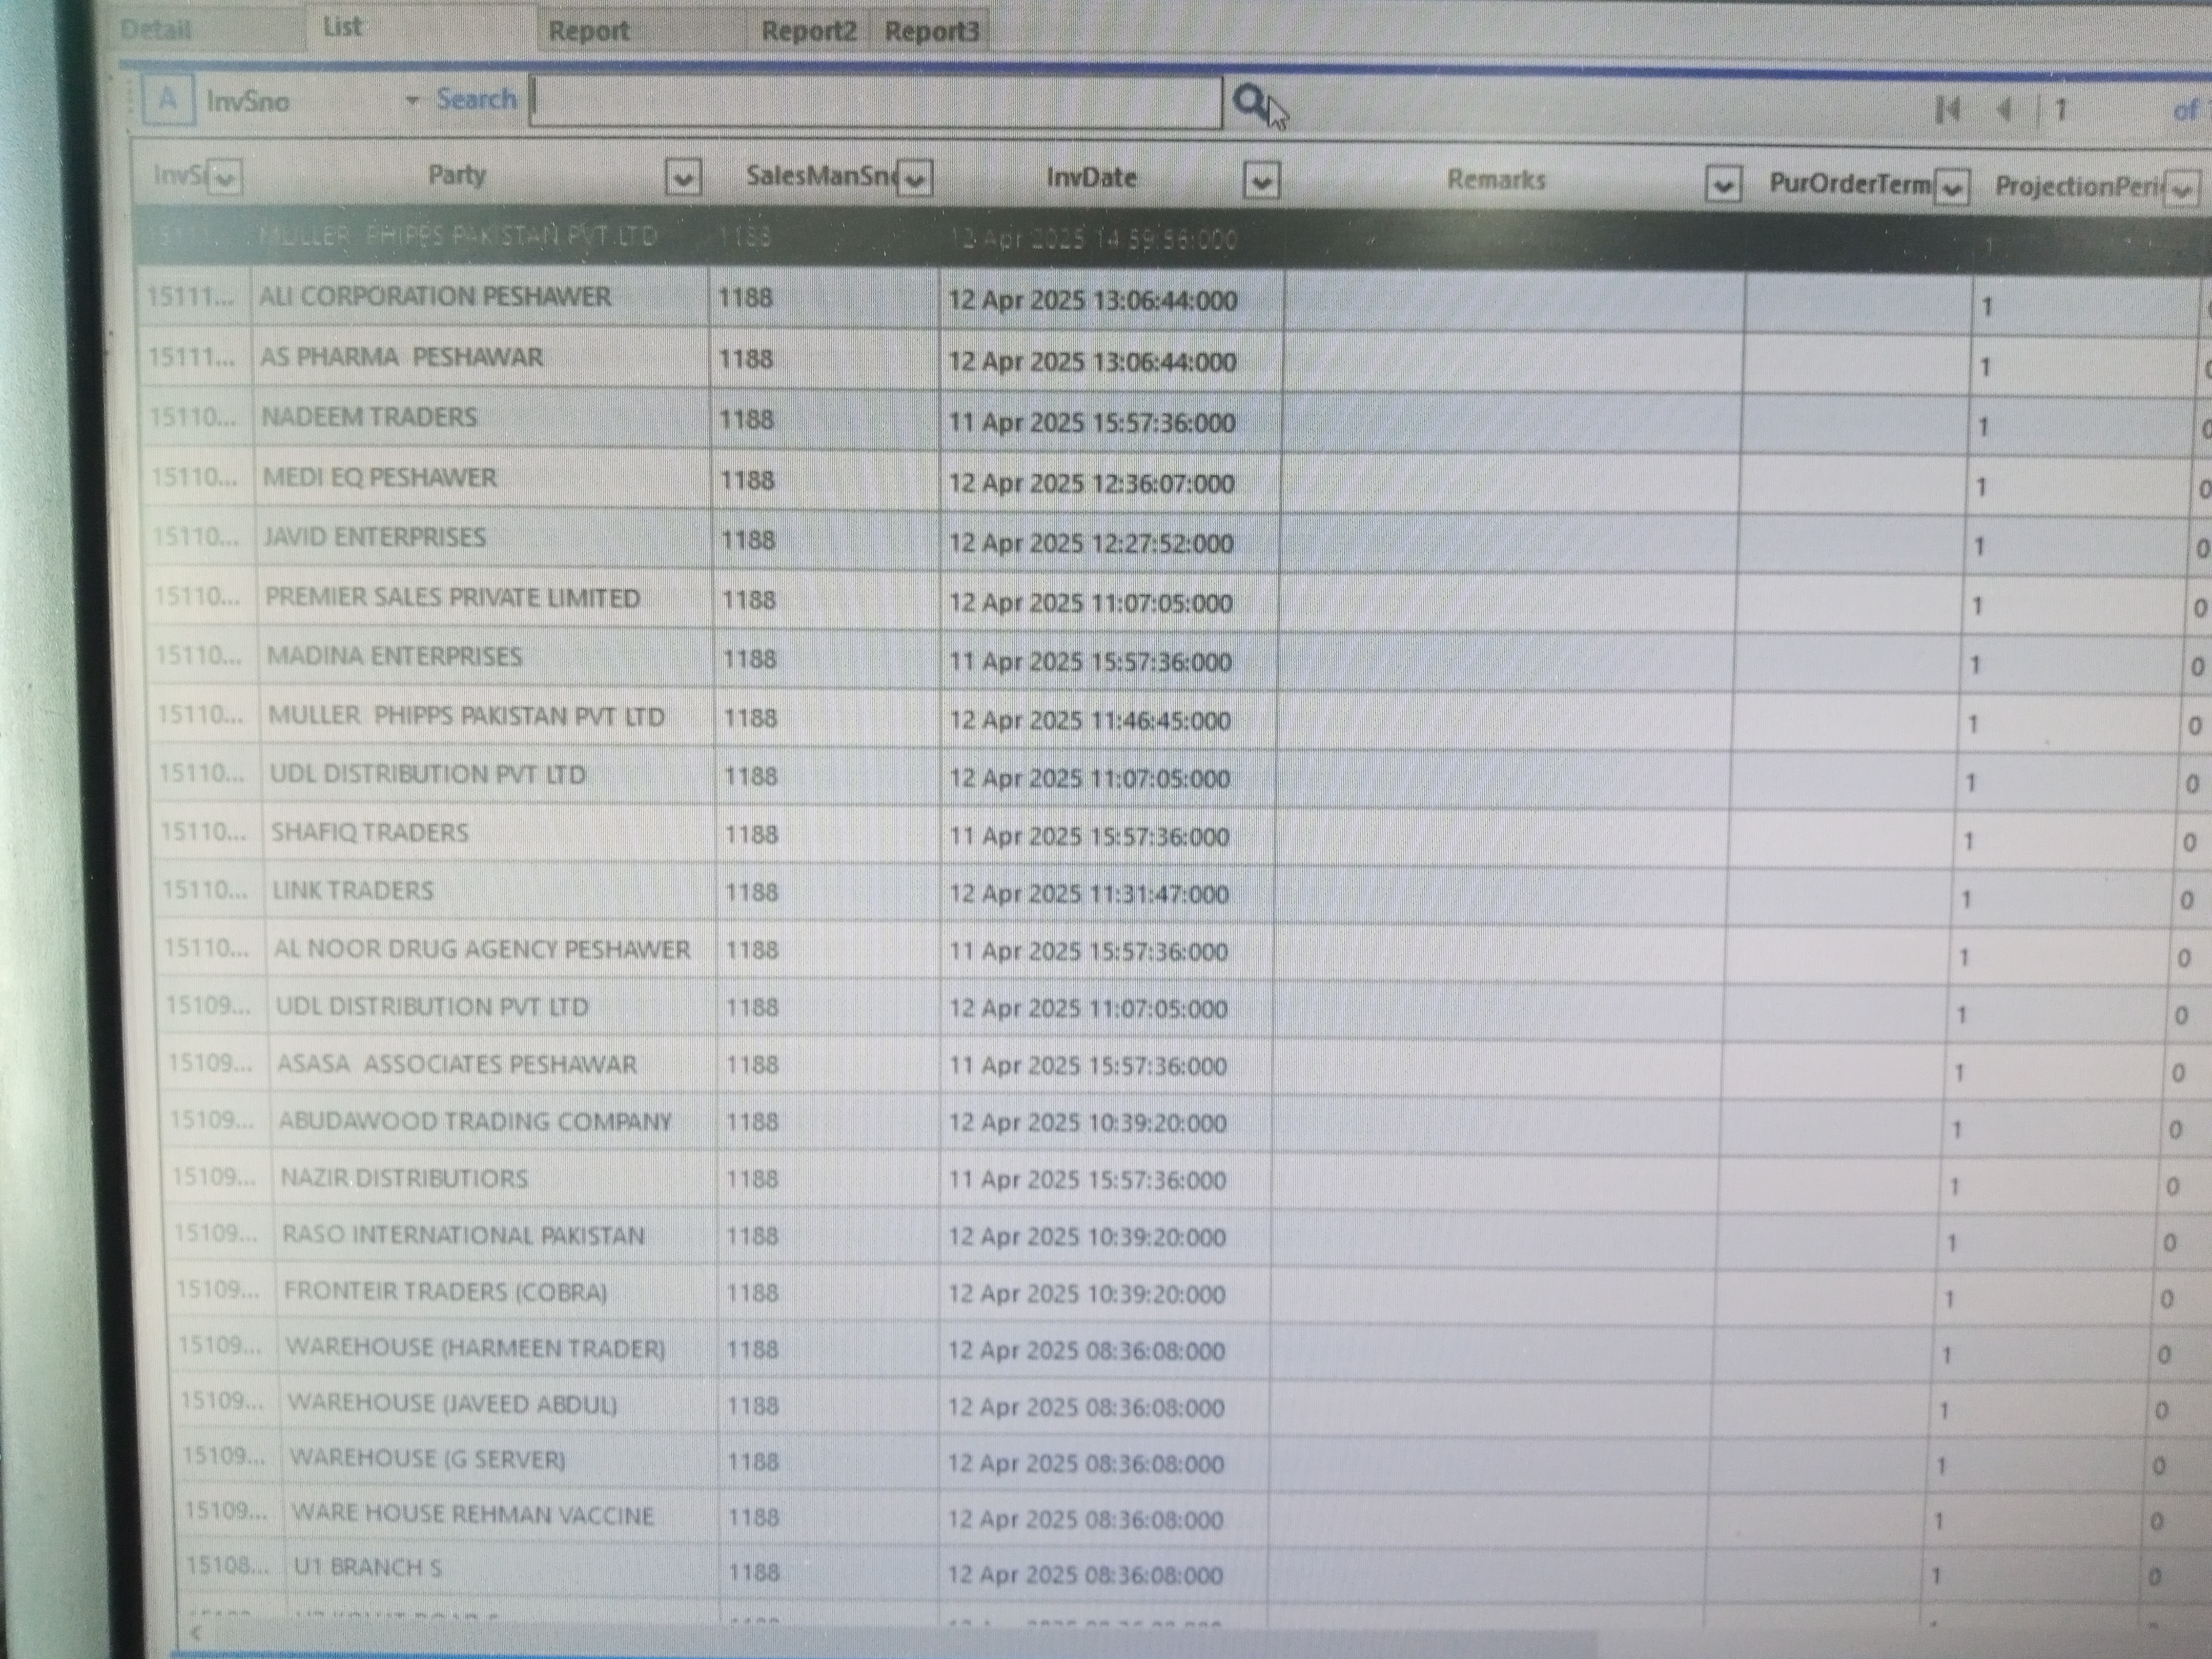Click into the Search text box
Viewport: 2212px width, 1659px height.
tap(875, 102)
